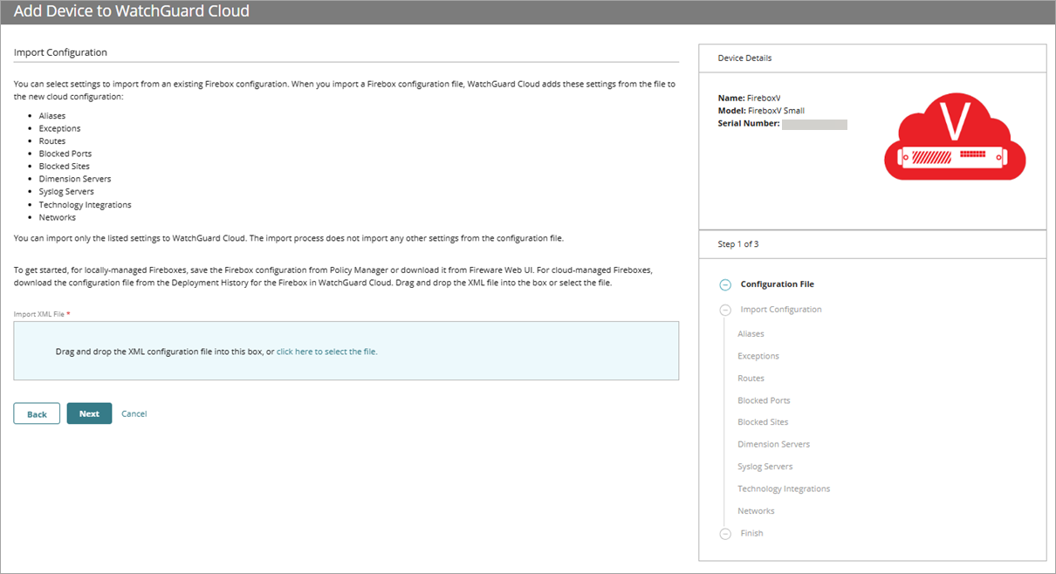Screen dimensions: 1056x574
Task: Open file picker via 'click here to select the file'
Action: tap(327, 352)
